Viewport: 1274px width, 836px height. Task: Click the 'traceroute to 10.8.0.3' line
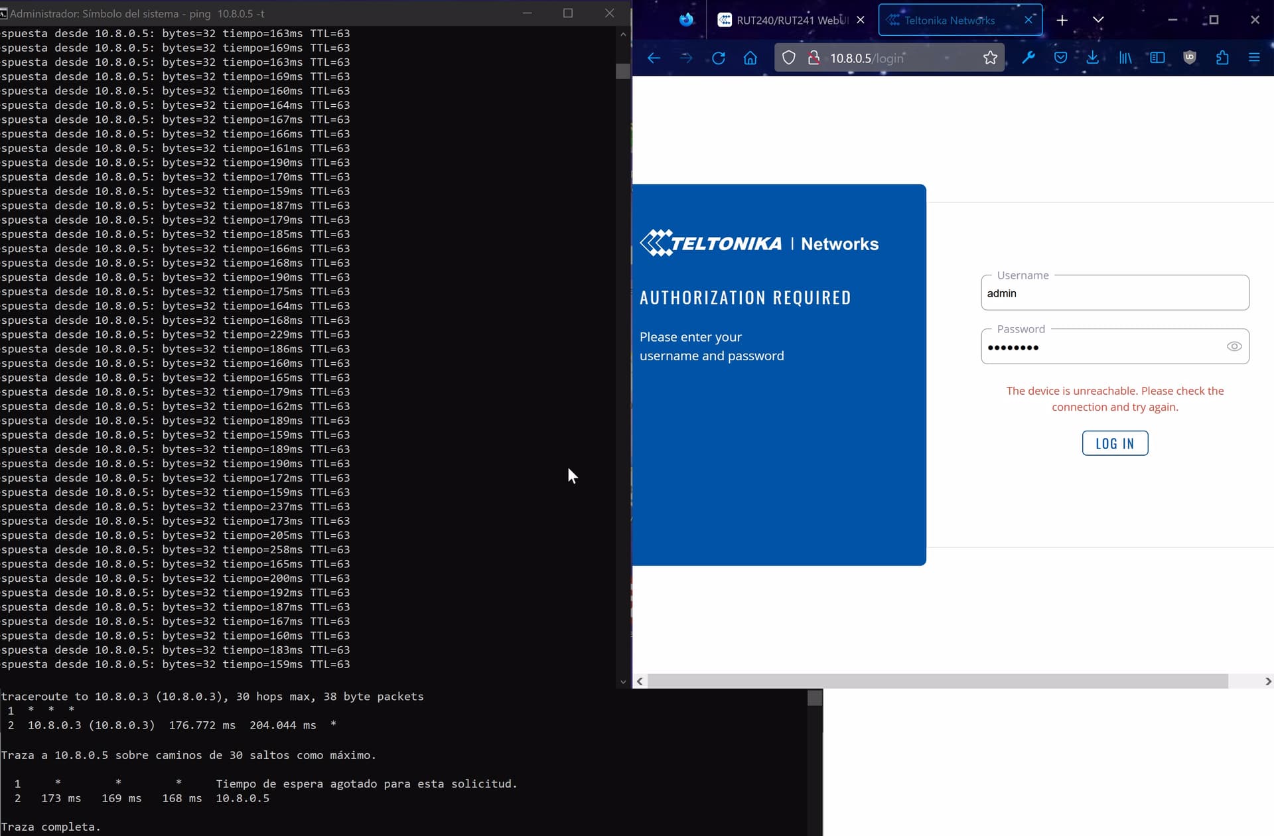pos(212,697)
